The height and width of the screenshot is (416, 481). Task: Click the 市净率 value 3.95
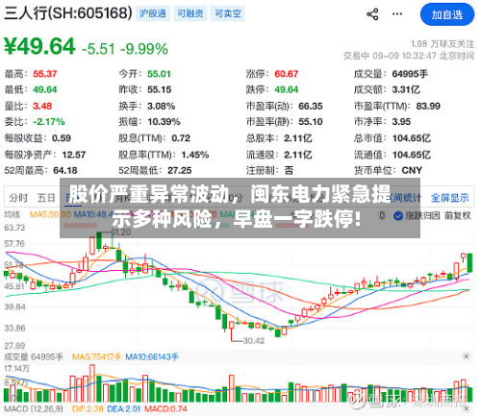pos(401,122)
